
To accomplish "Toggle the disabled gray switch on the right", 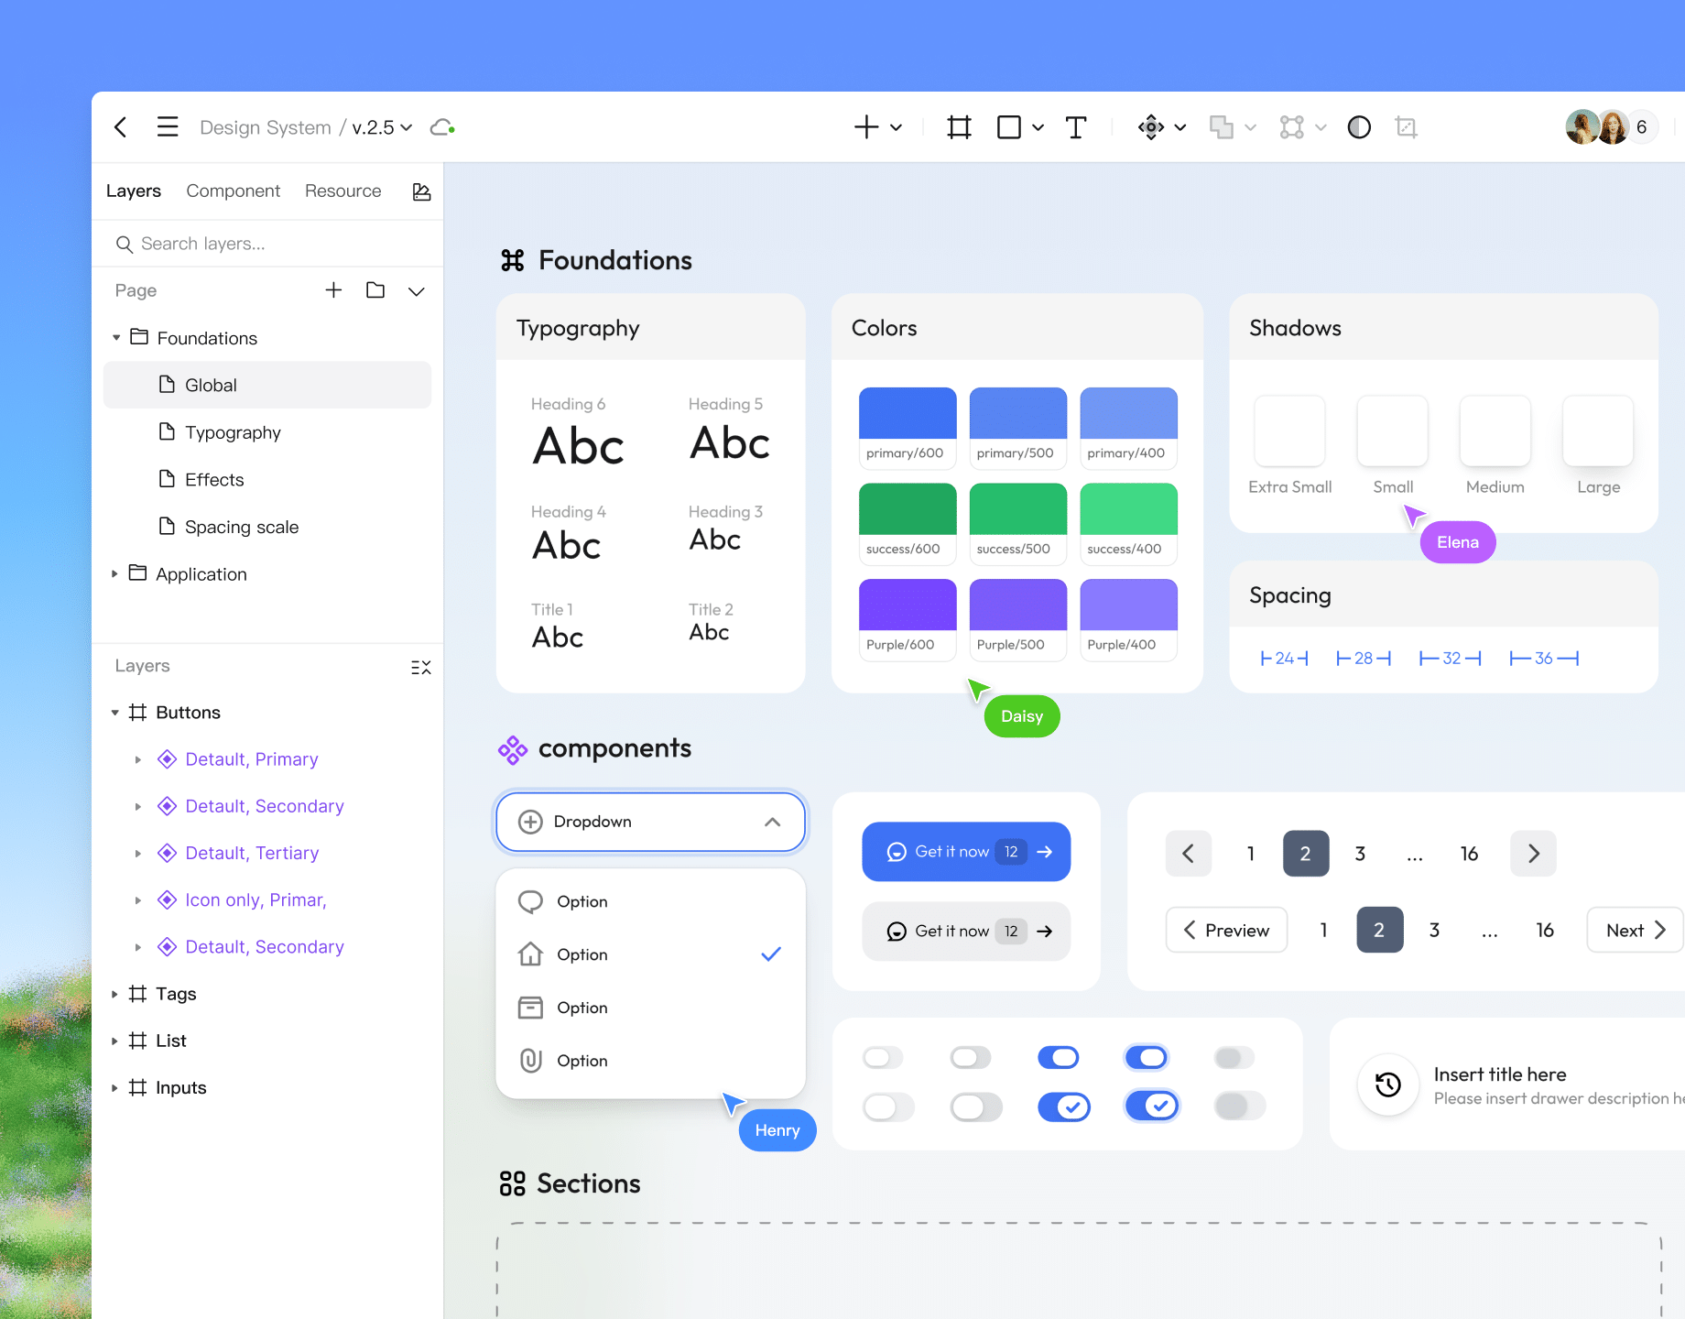I will [x=1234, y=1057].
